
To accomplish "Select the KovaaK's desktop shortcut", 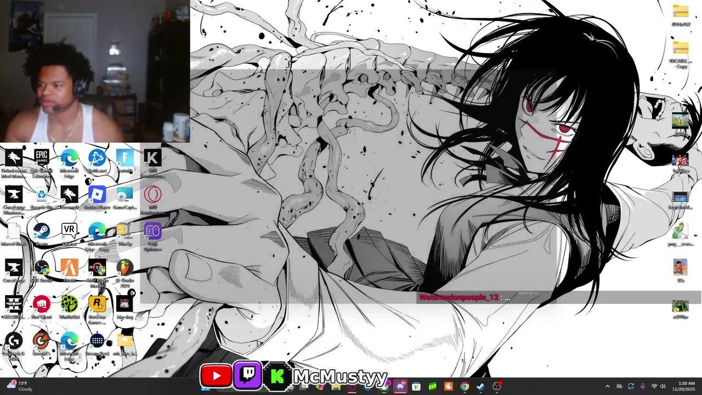I will coord(42,345).
